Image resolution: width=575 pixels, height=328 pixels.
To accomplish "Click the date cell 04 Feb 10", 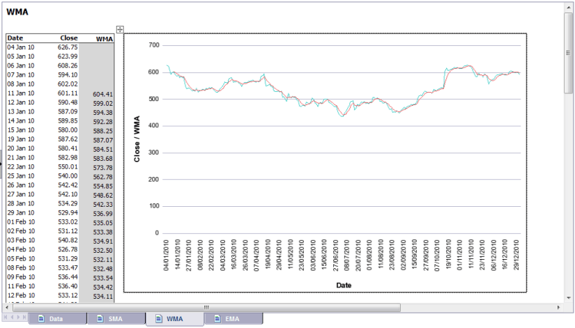I will point(21,249).
